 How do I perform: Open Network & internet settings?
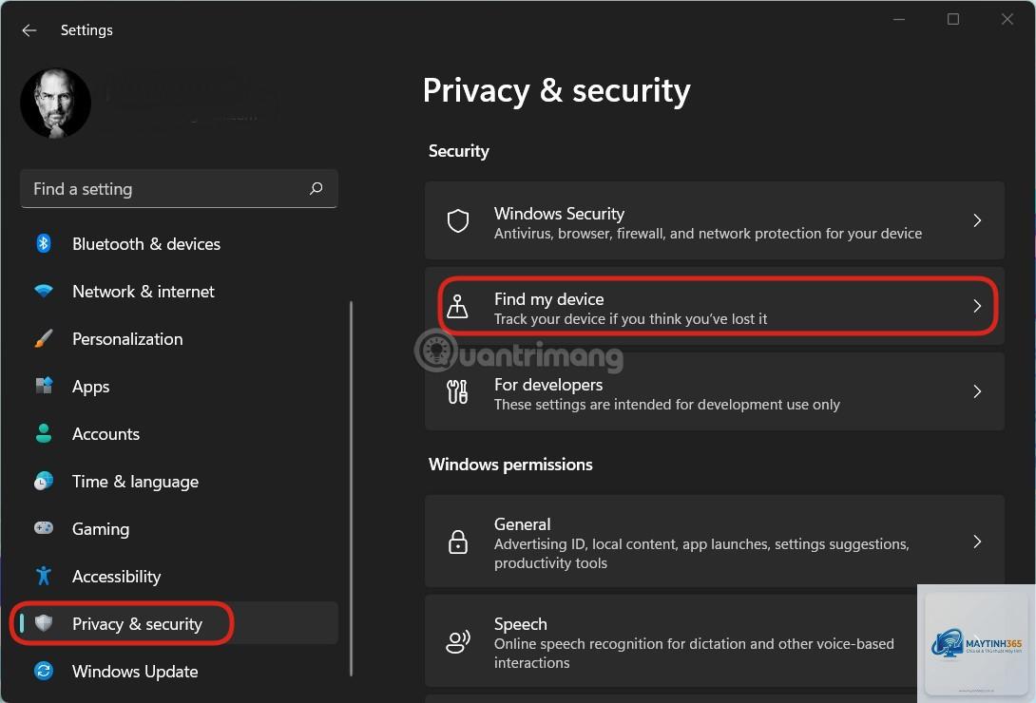179,291
